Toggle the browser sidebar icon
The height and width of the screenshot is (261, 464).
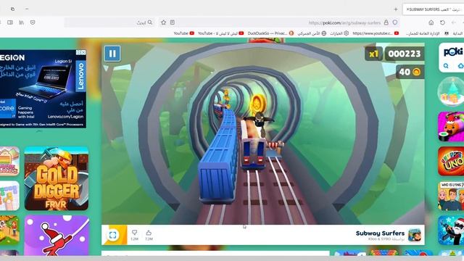point(10,22)
